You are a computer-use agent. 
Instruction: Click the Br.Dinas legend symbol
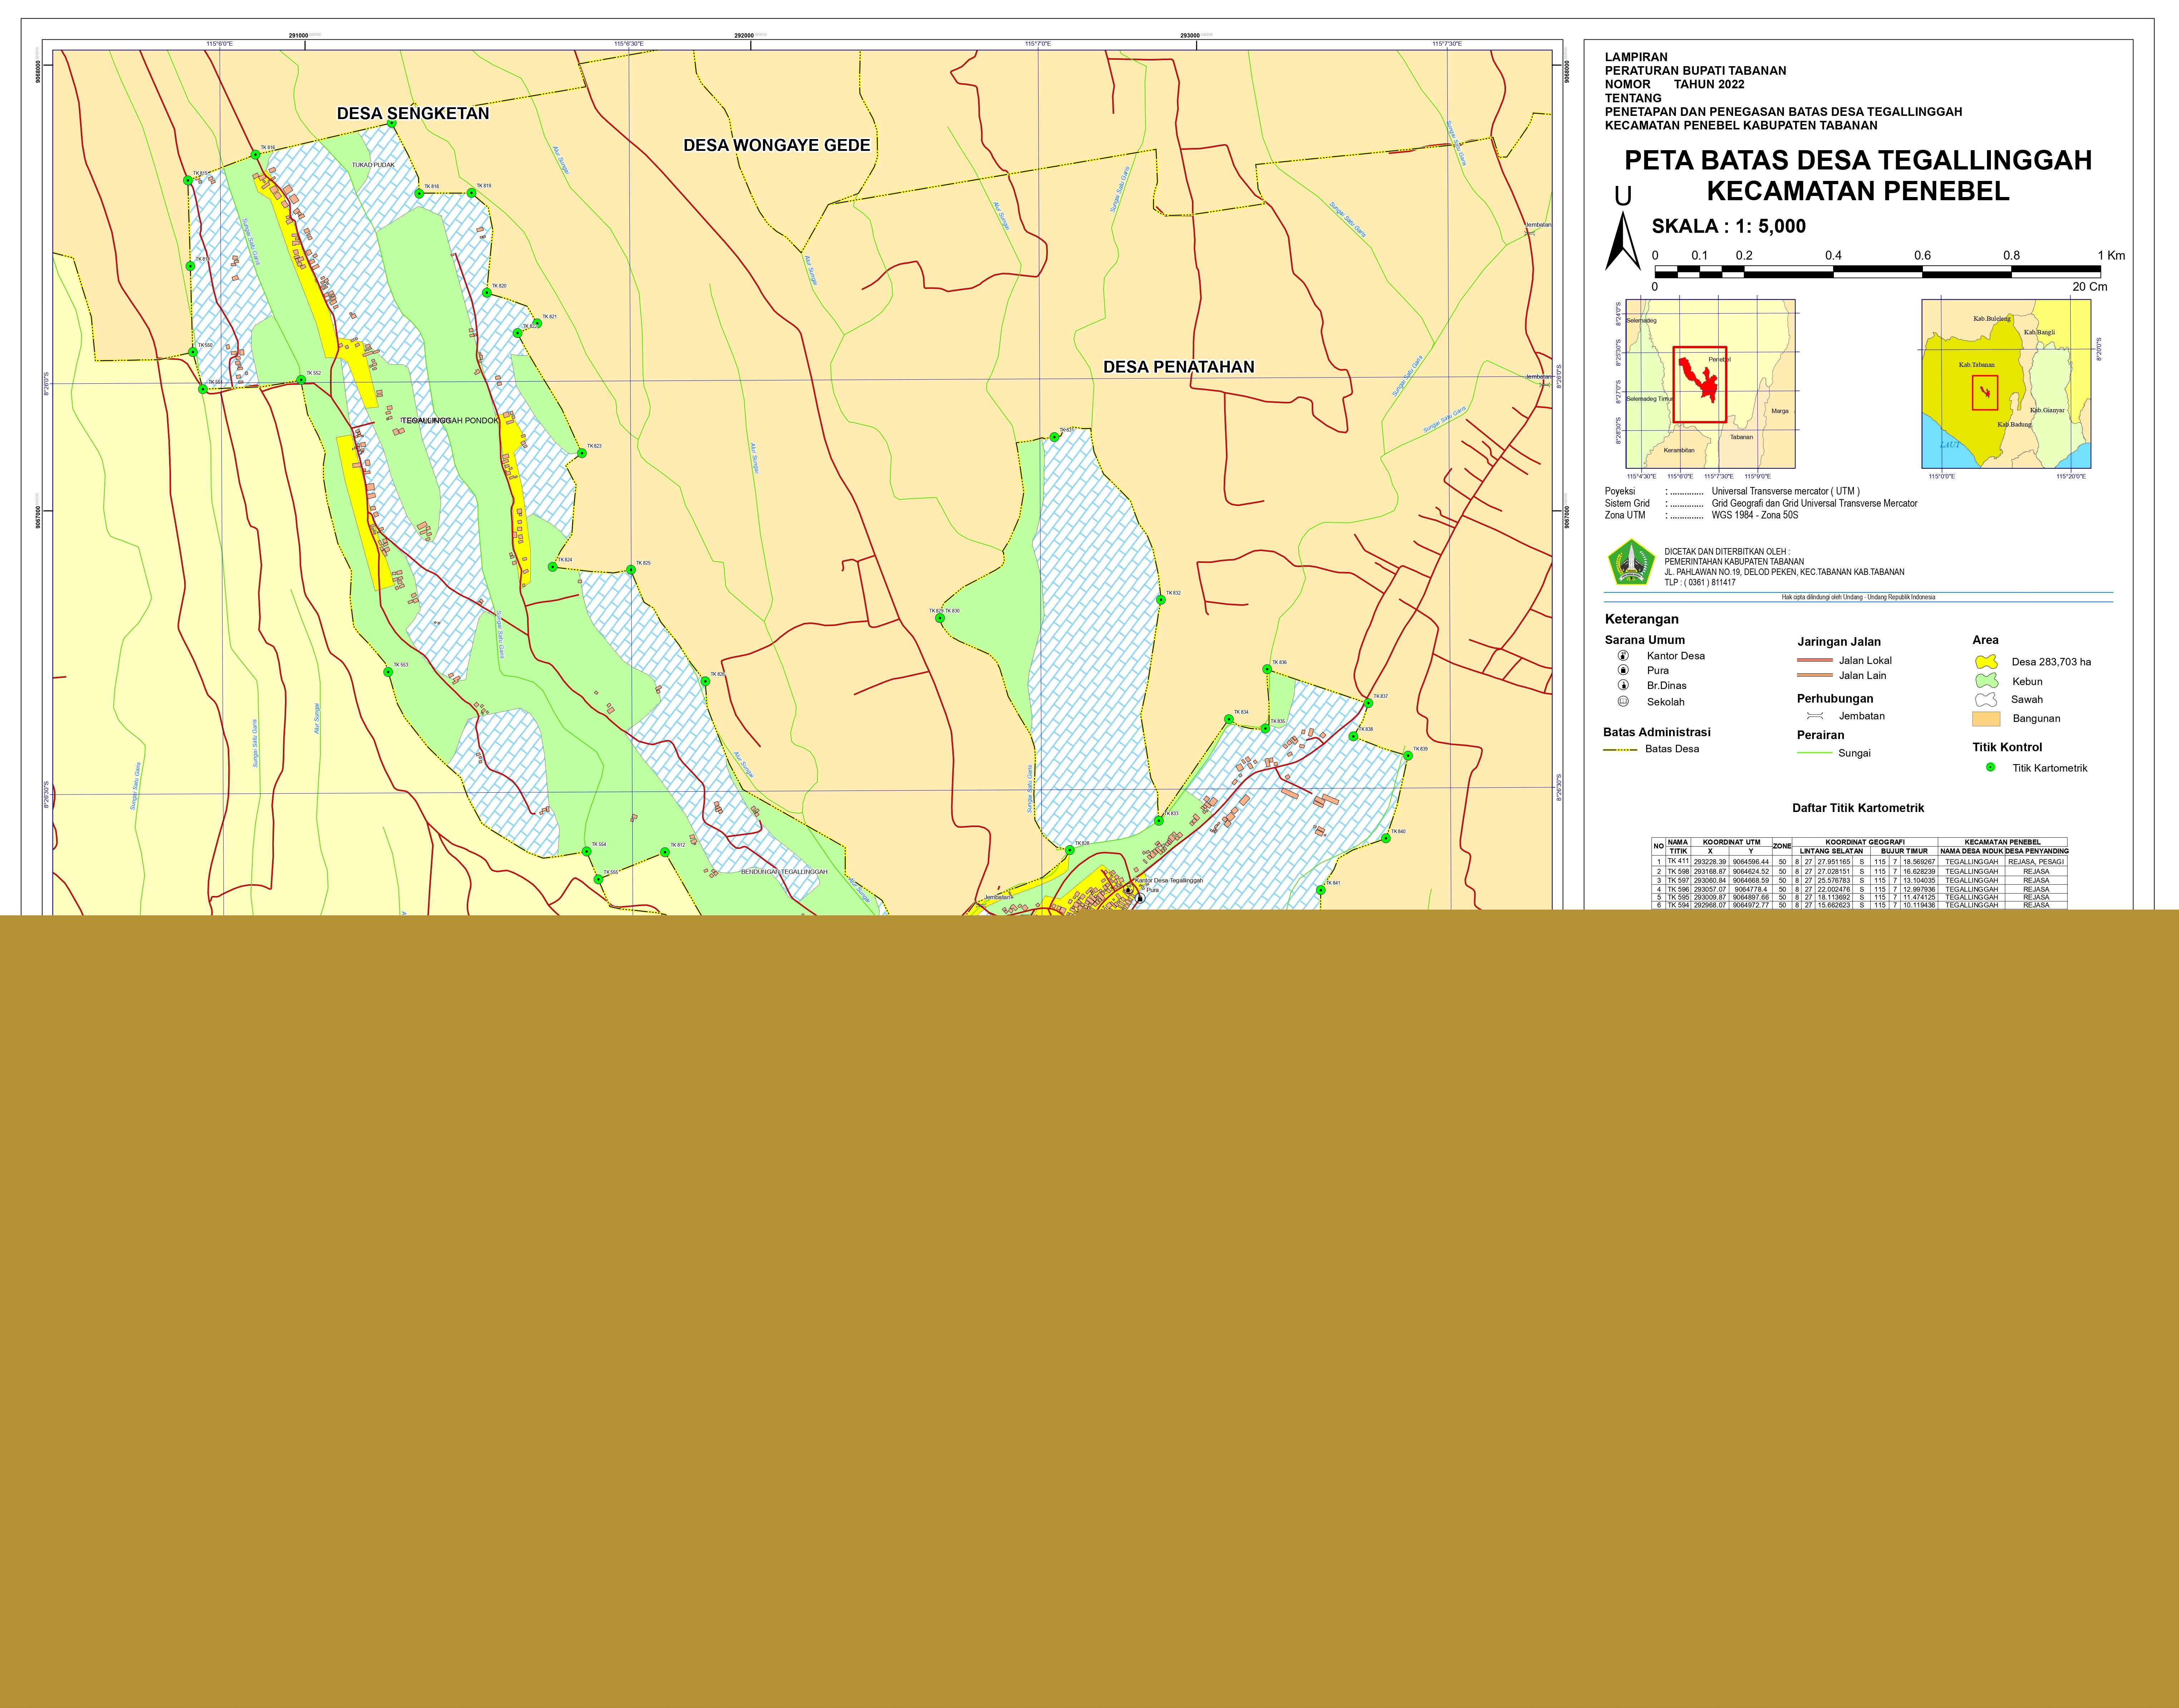point(1623,685)
